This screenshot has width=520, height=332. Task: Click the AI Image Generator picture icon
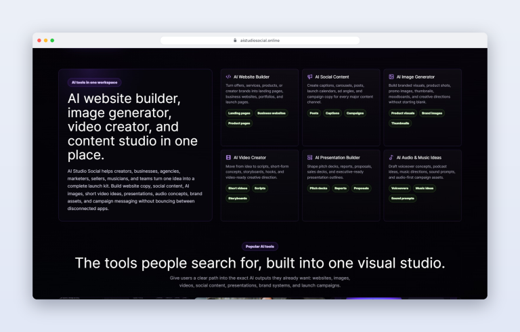391,77
